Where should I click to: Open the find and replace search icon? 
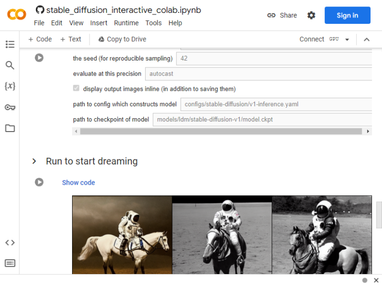point(10,65)
